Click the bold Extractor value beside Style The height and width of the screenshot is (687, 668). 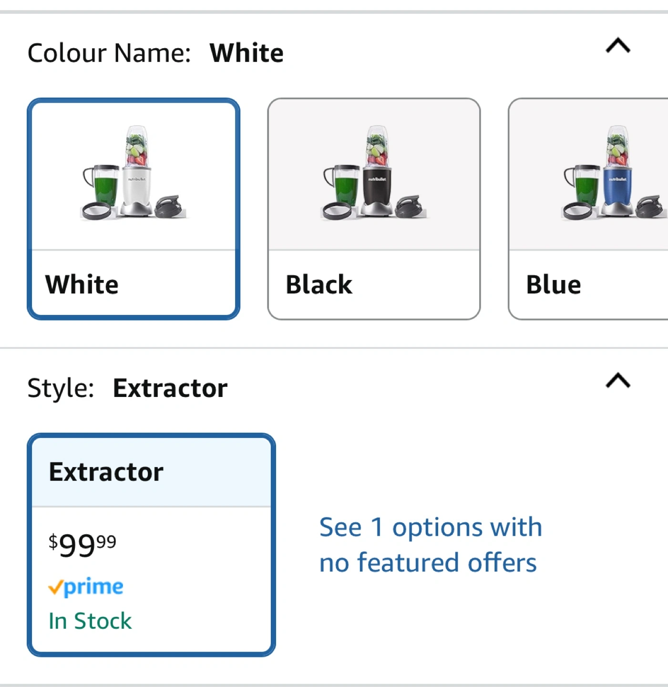[x=170, y=388]
